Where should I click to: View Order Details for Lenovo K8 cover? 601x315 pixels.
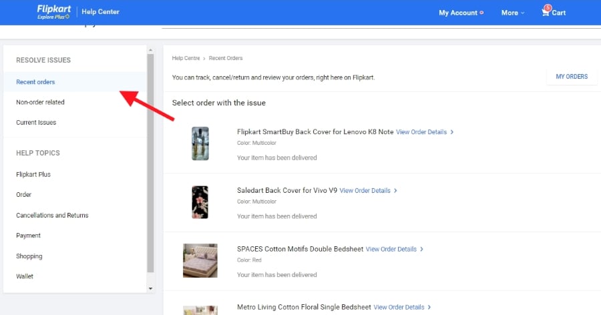pos(424,132)
